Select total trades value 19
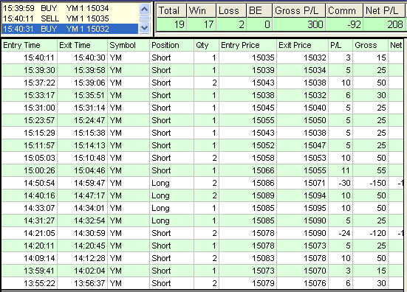Screen dimensions: 407x292 pos(171,24)
